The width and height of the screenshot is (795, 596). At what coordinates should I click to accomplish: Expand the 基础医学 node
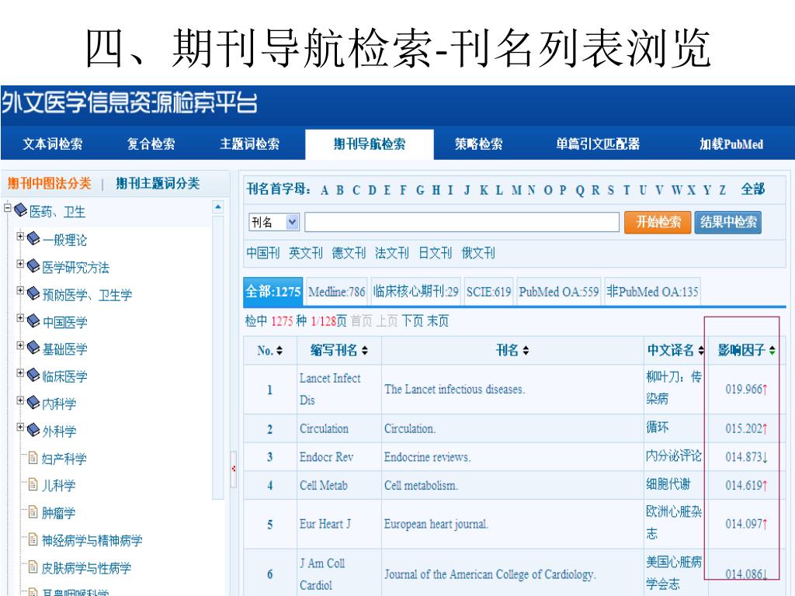click(x=20, y=345)
